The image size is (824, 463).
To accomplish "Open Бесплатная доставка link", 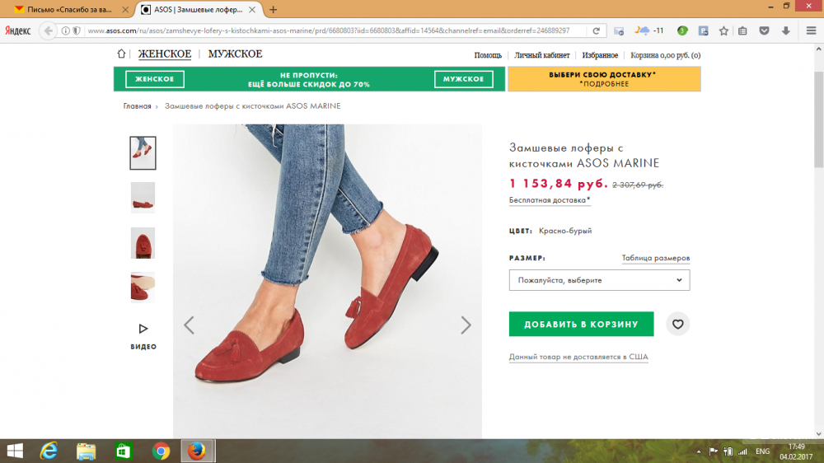I will point(549,200).
